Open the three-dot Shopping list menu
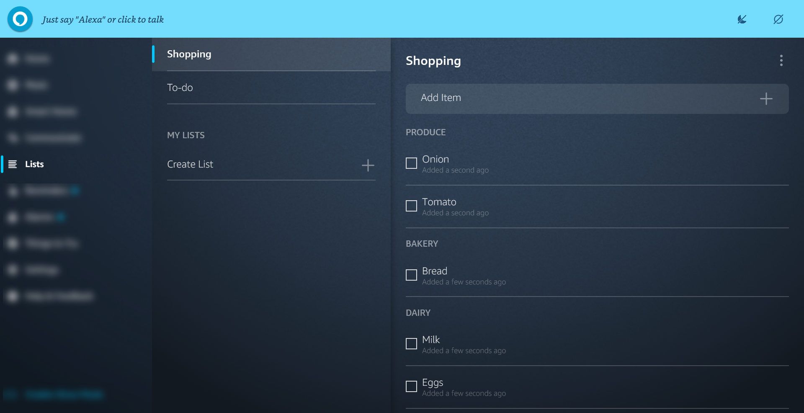Viewport: 804px width, 413px height. 781,61
